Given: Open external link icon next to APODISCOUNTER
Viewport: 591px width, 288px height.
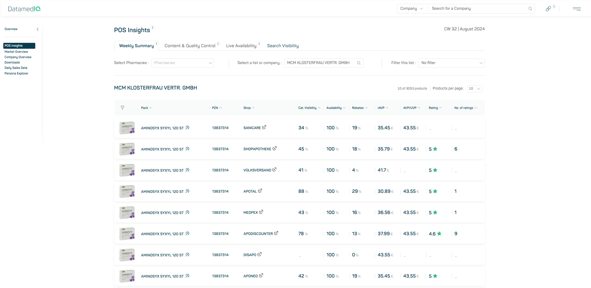Looking at the screenshot, I should (276, 233).
